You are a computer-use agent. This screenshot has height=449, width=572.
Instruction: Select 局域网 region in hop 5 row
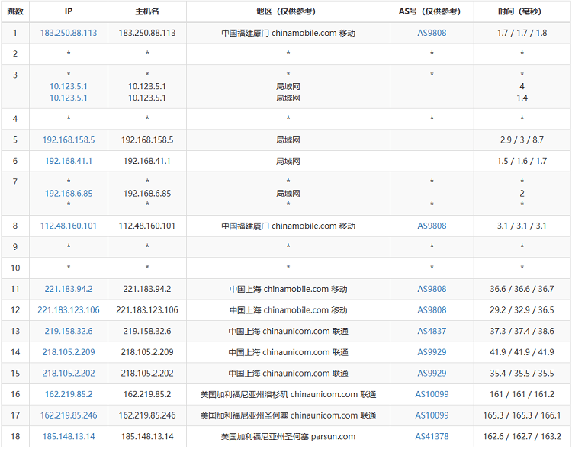pos(288,140)
